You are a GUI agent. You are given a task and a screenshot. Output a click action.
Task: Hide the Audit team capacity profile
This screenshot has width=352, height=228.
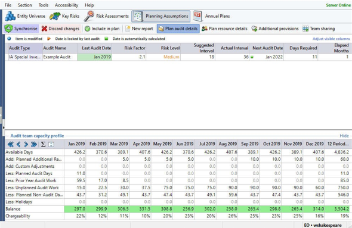click(344, 136)
